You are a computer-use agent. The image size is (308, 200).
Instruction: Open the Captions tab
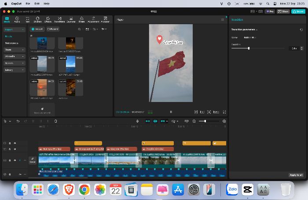click(71, 19)
